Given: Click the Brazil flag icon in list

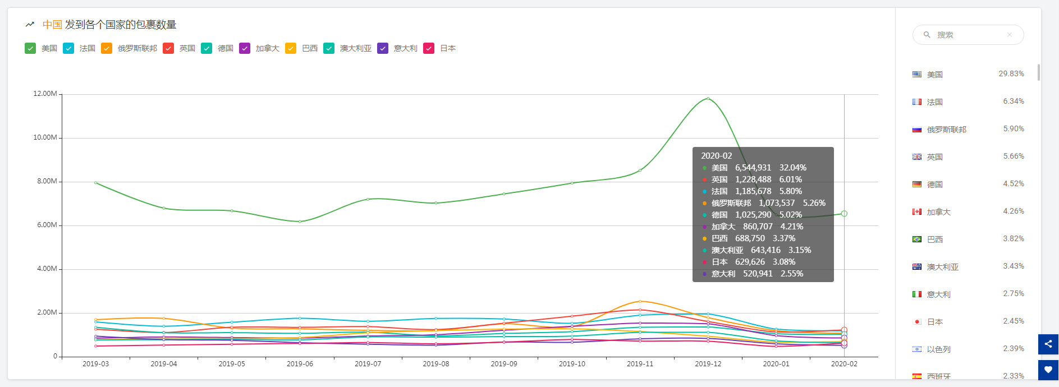Looking at the screenshot, I should tap(917, 239).
